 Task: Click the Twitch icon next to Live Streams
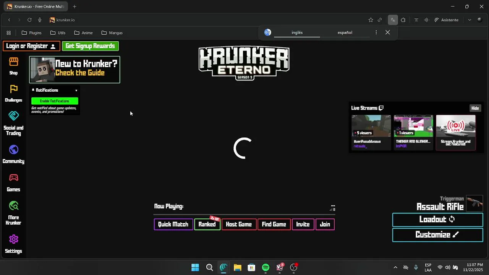[381, 108]
